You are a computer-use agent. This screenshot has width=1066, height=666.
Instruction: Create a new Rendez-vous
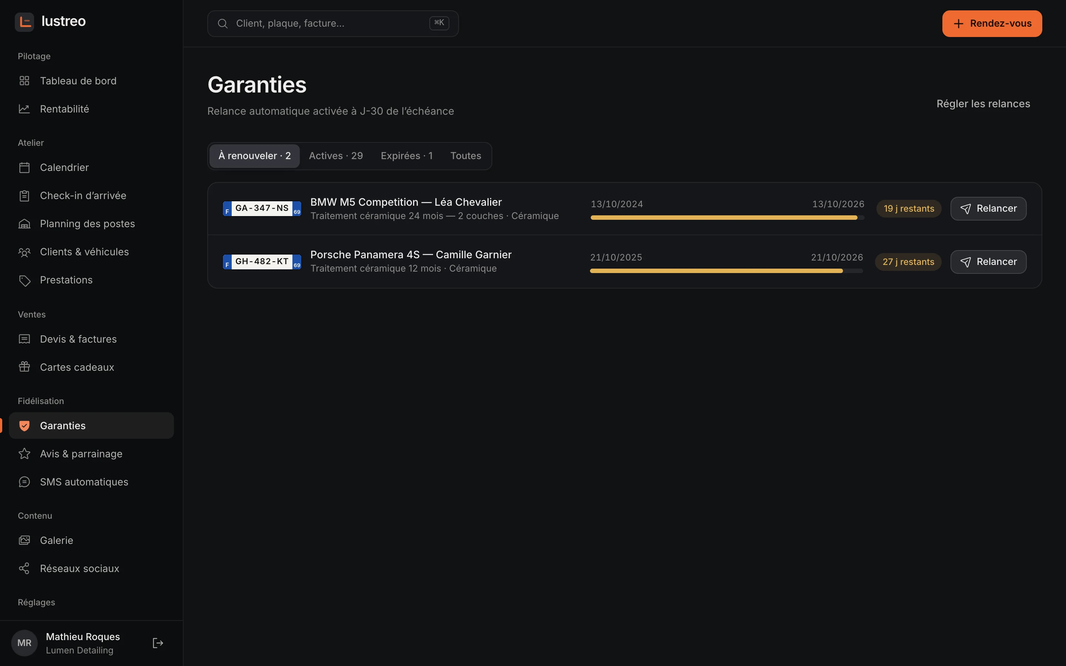click(992, 24)
